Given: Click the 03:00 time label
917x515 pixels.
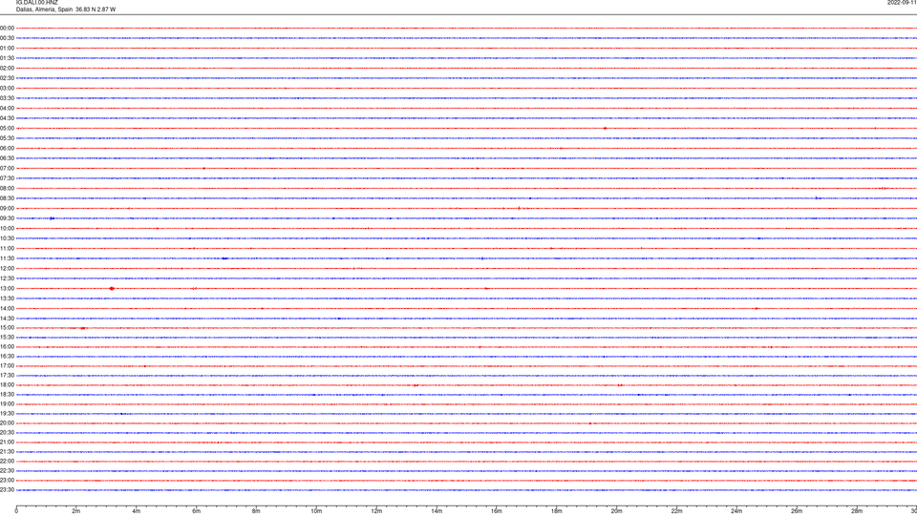Looking at the screenshot, I should coord(7,88).
